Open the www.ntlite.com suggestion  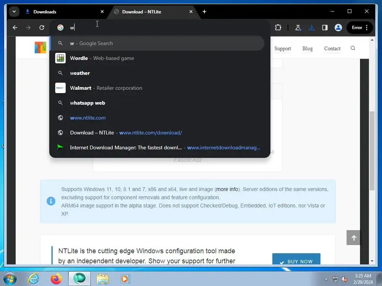157,118
